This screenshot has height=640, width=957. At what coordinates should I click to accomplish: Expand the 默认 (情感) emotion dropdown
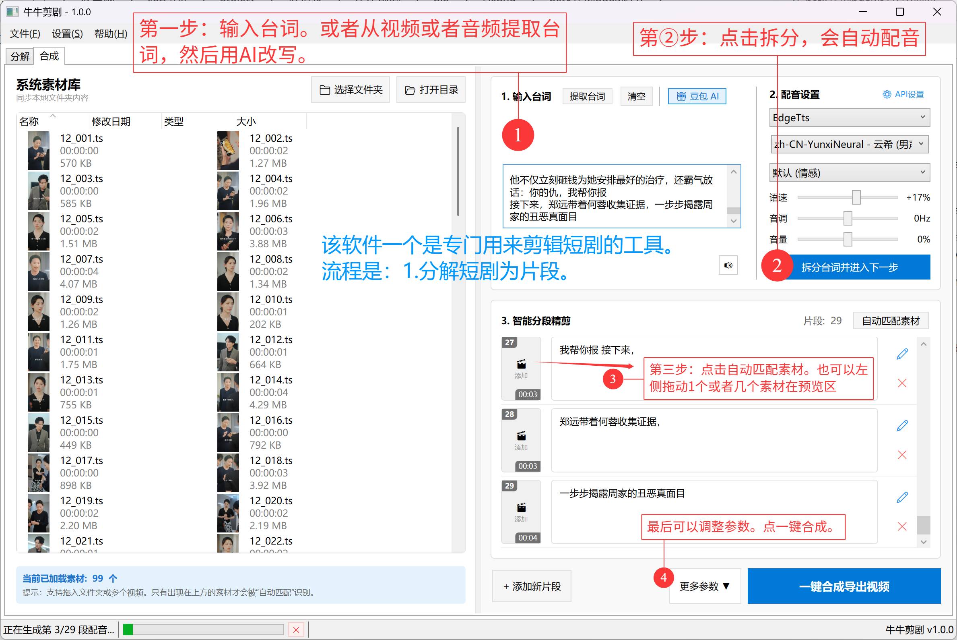(x=849, y=173)
